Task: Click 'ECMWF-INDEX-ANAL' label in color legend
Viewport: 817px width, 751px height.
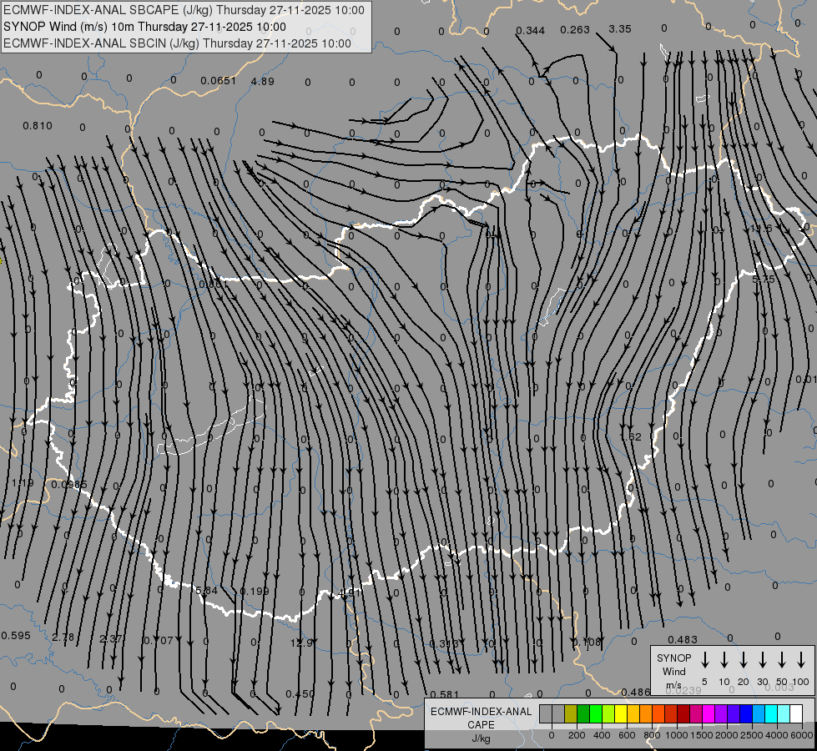Action: 481,712
